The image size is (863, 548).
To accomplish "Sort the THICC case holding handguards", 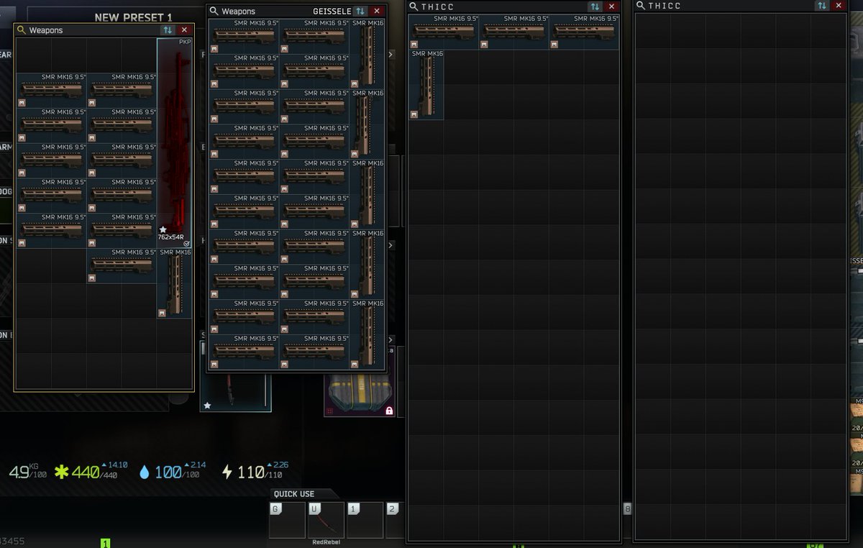I will (x=595, y=6).
